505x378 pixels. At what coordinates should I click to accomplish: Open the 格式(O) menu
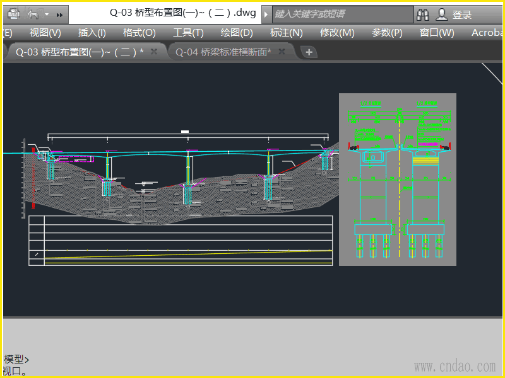(140, 33)
